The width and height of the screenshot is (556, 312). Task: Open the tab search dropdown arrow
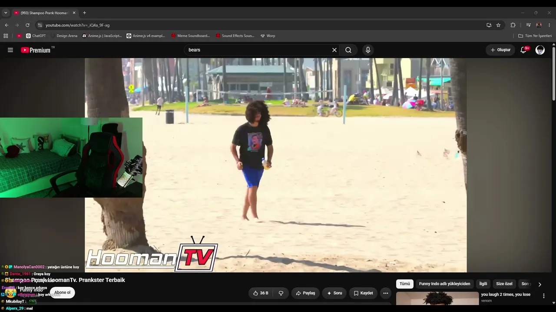[x=6, y=13]
